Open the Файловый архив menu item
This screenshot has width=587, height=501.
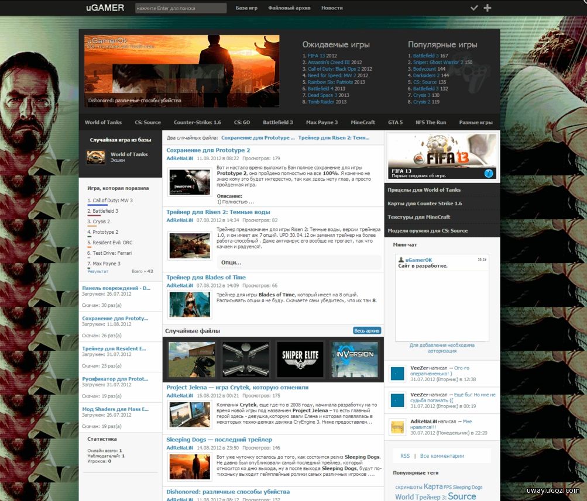pyautogui.click(x=289, y=8)
